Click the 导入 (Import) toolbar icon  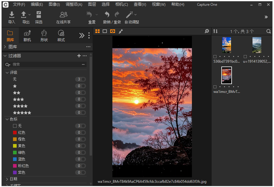(12, 17)
